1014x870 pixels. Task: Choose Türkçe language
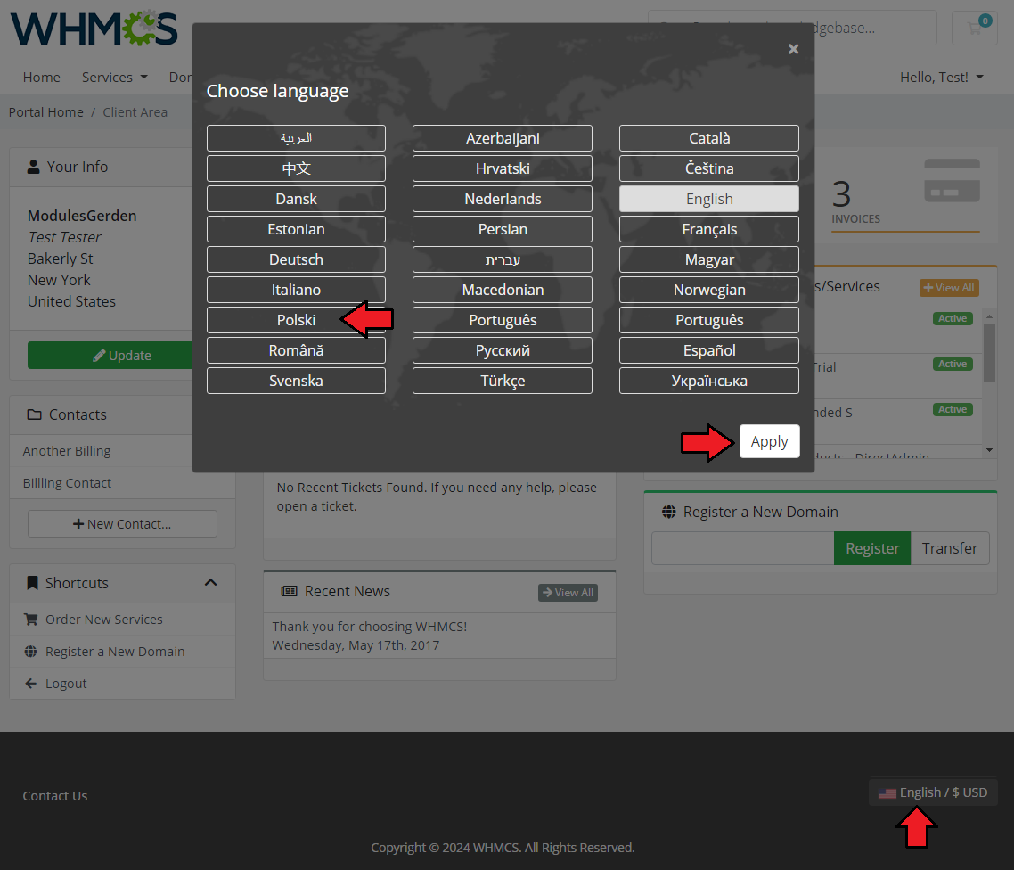click(503, 381)
